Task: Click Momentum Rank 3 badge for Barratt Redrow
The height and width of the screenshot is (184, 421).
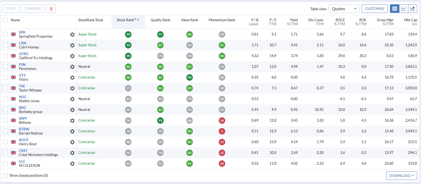Action: click(x=222, y=131)
